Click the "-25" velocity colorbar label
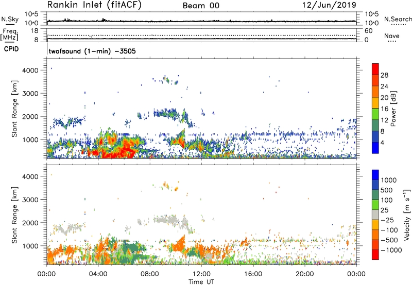The height and width of the screenshot is (285, 412). 388,220
